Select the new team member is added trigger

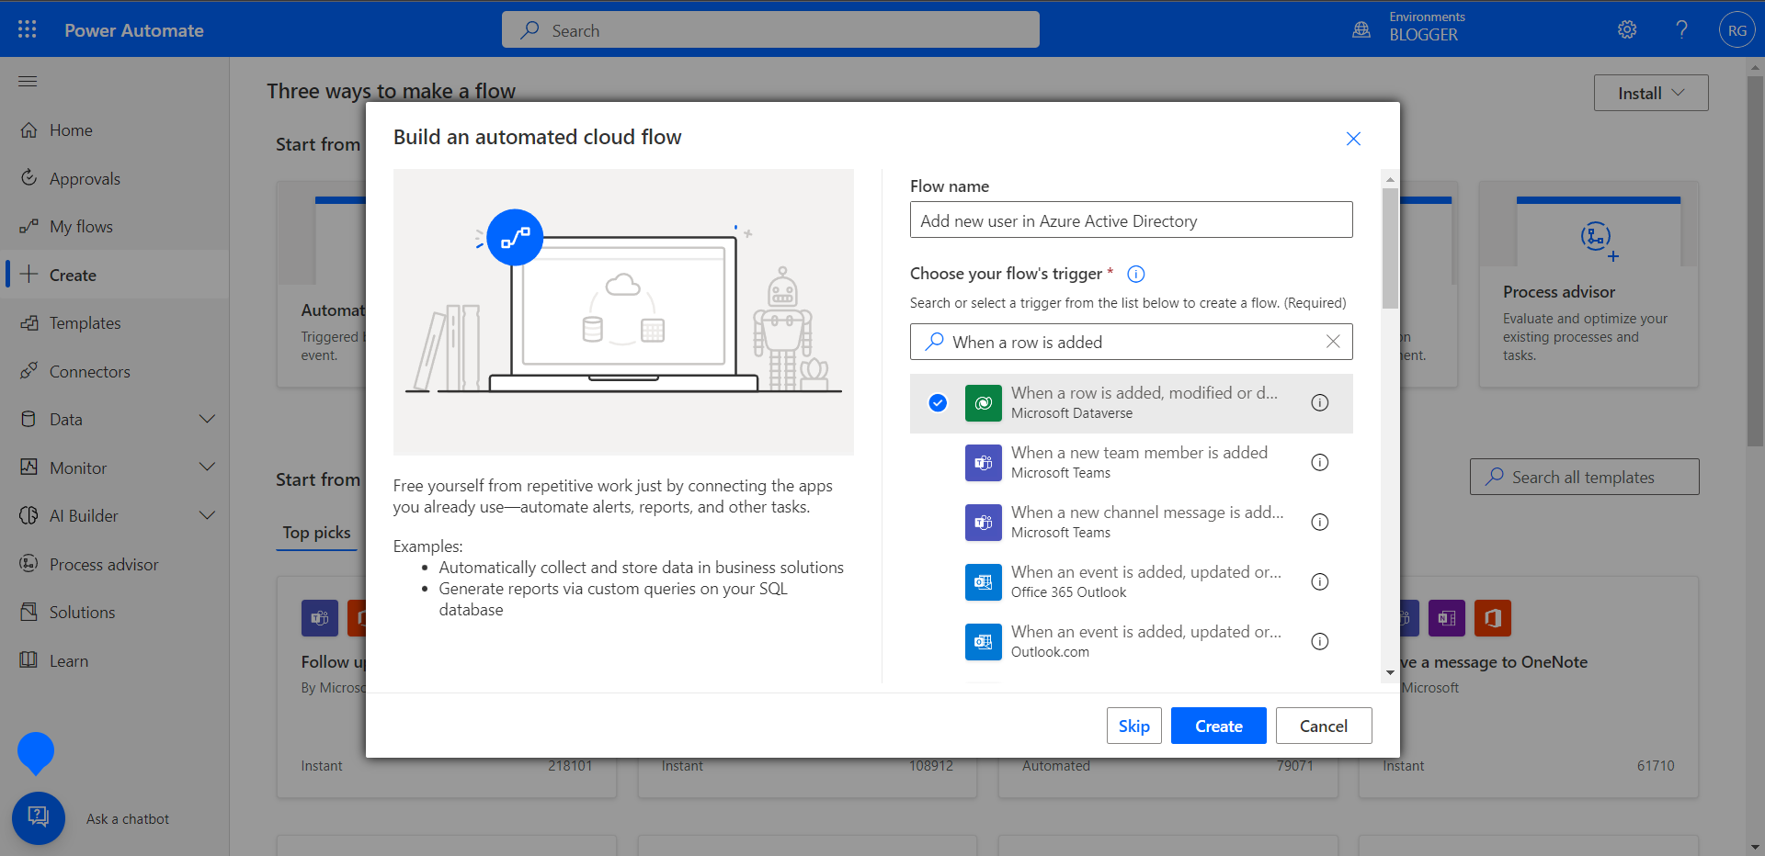tap(1132, 462)
